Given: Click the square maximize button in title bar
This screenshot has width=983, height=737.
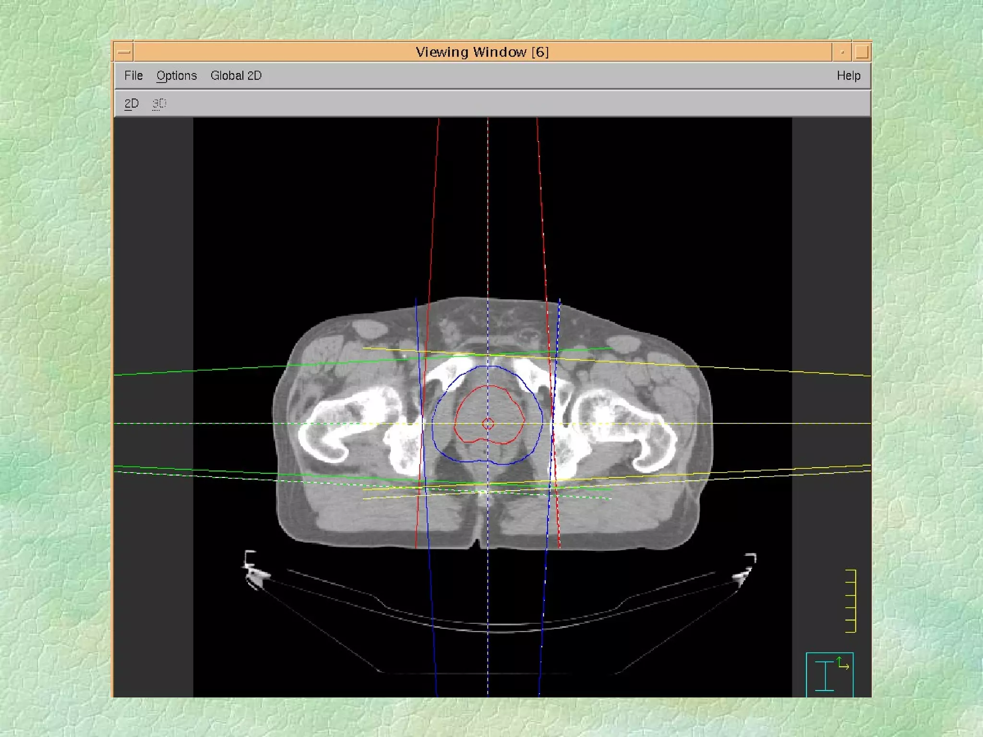Looking at the screenshot, I should 862,52.
